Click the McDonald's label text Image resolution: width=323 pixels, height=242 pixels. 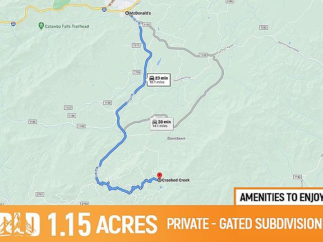pos(140,13)
